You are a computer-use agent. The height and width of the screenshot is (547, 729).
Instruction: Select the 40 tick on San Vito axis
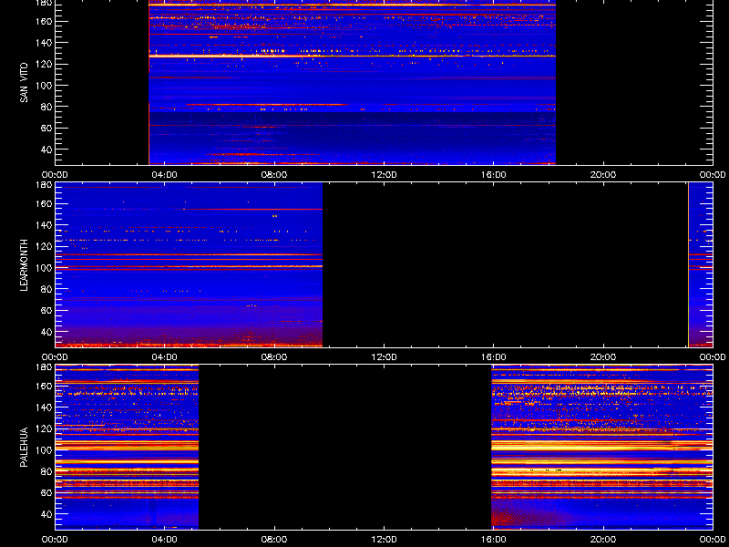tap(47, 150)
